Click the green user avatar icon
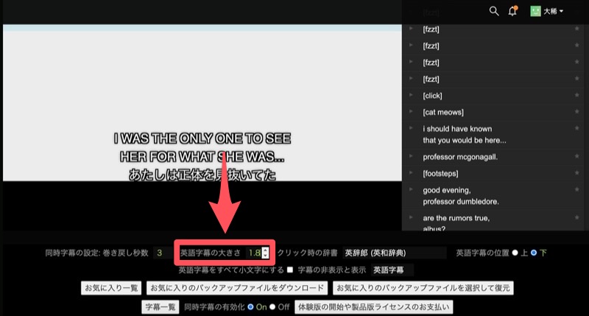The height and width of the screenshot is (316, 589). (x=535, y=11)
